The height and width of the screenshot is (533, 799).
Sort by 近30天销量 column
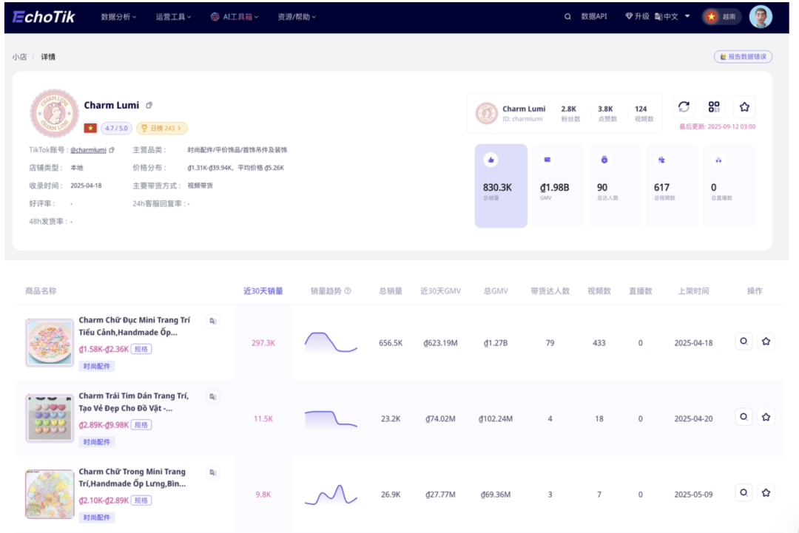[x=263, y=291]
